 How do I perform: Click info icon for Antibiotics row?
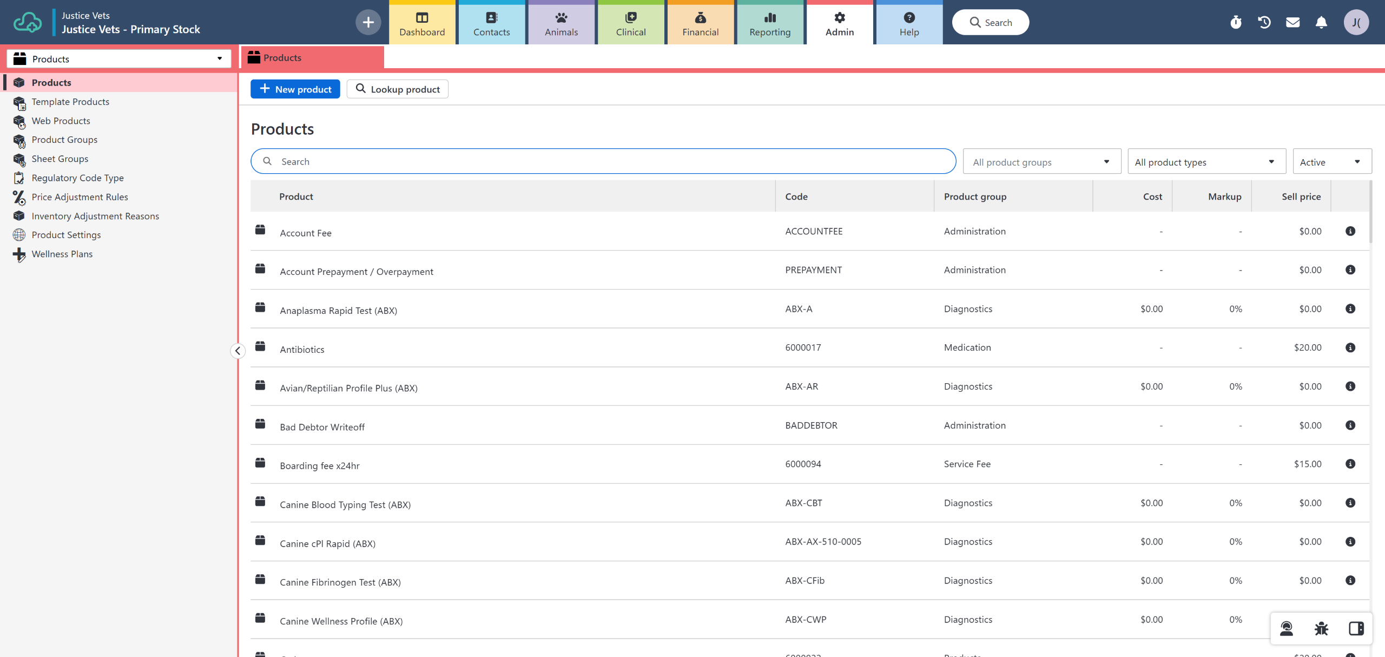[1350, 347]
